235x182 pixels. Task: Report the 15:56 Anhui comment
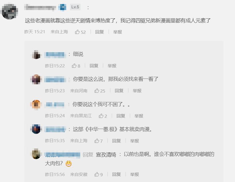pyautogui.click(x=134, y=174)
